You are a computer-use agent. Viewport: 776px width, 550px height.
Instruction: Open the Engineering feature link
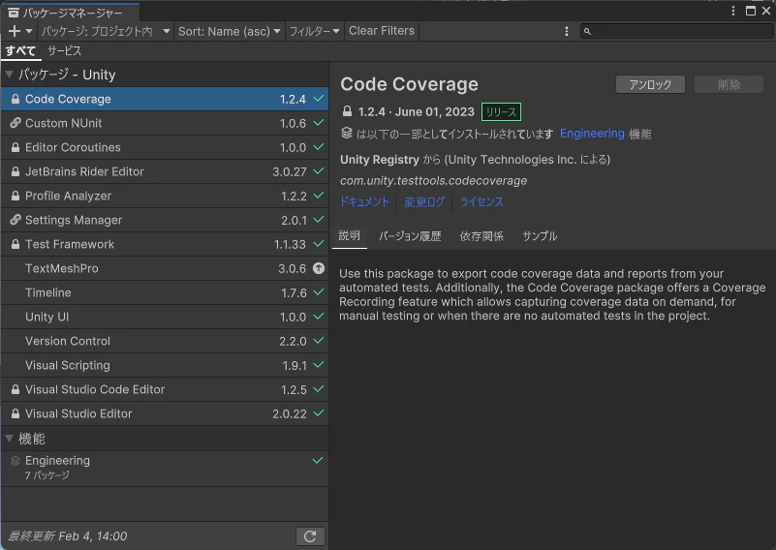(592, 134)
